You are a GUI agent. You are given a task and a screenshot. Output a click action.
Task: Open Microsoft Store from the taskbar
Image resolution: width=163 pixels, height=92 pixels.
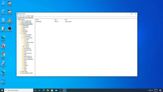click(52, 90)
